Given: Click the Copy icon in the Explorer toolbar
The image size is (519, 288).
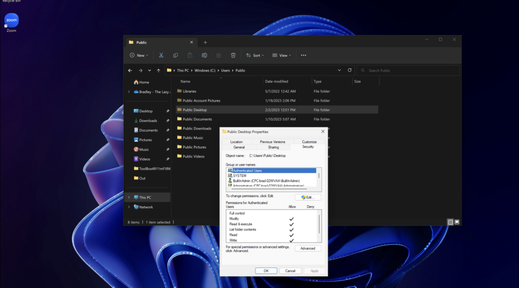Looking at the screenshot, I should (x=175, y=55).
